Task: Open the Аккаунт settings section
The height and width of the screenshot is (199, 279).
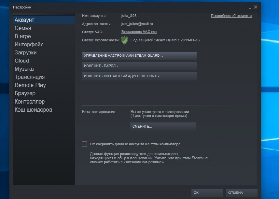Action: point(44,20)
